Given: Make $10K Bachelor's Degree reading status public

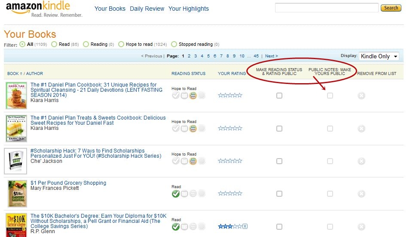Looking at the screenshot, I should tap(279, 227).
